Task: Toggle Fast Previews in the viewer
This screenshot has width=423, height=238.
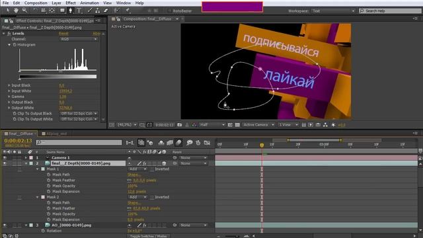Action: [311, 125]
